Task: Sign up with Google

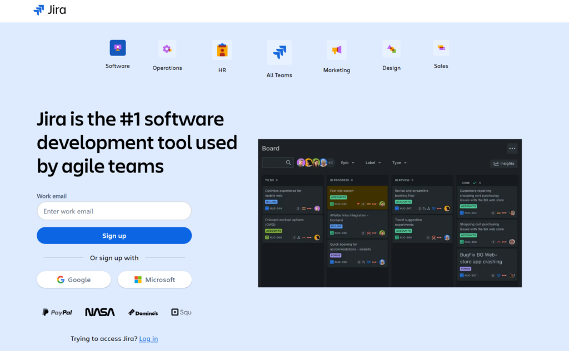Action: (74, 280)
